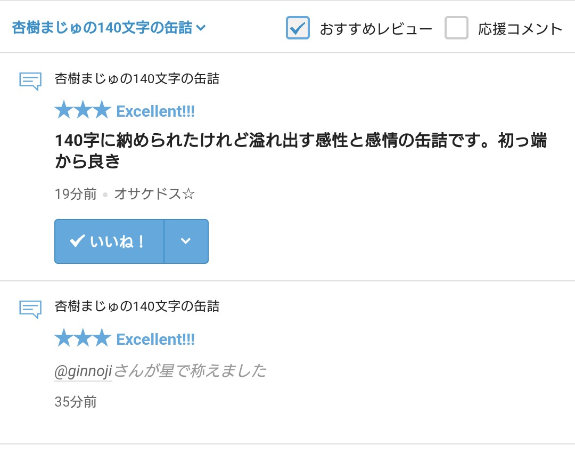Viewport: 575px width, 453px height.
Task: Click the speech bubble icon beside the @ginnoji entry
Action: [30, 309]
